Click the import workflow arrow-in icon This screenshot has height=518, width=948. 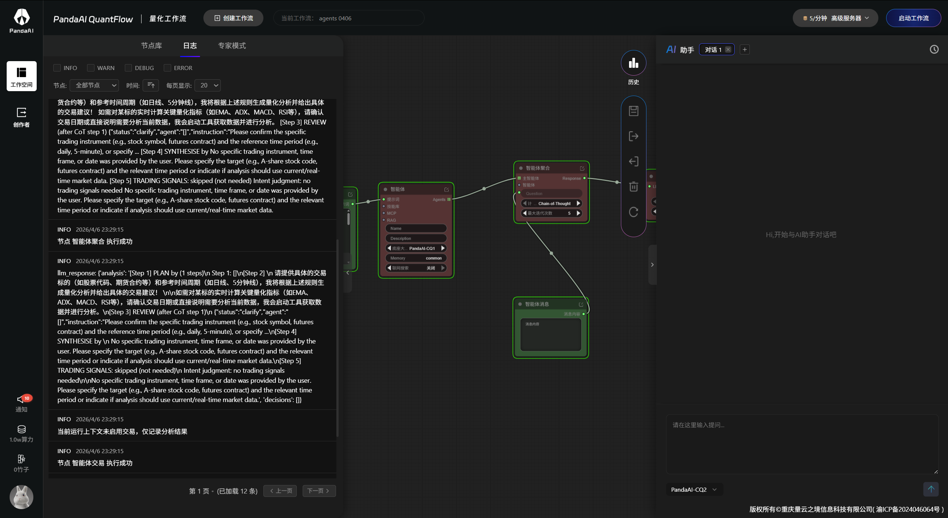(x=633, y=161)
